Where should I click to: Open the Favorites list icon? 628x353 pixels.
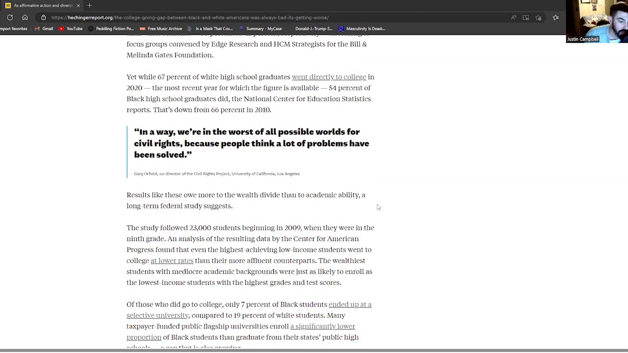click(556, 17)
